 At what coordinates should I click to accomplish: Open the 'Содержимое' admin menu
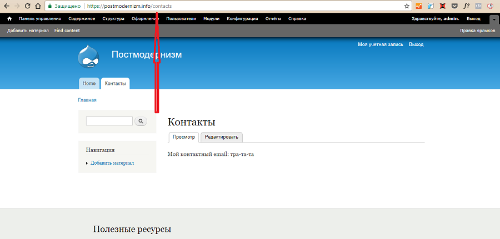pyautogui.click(x=82, y=19)
